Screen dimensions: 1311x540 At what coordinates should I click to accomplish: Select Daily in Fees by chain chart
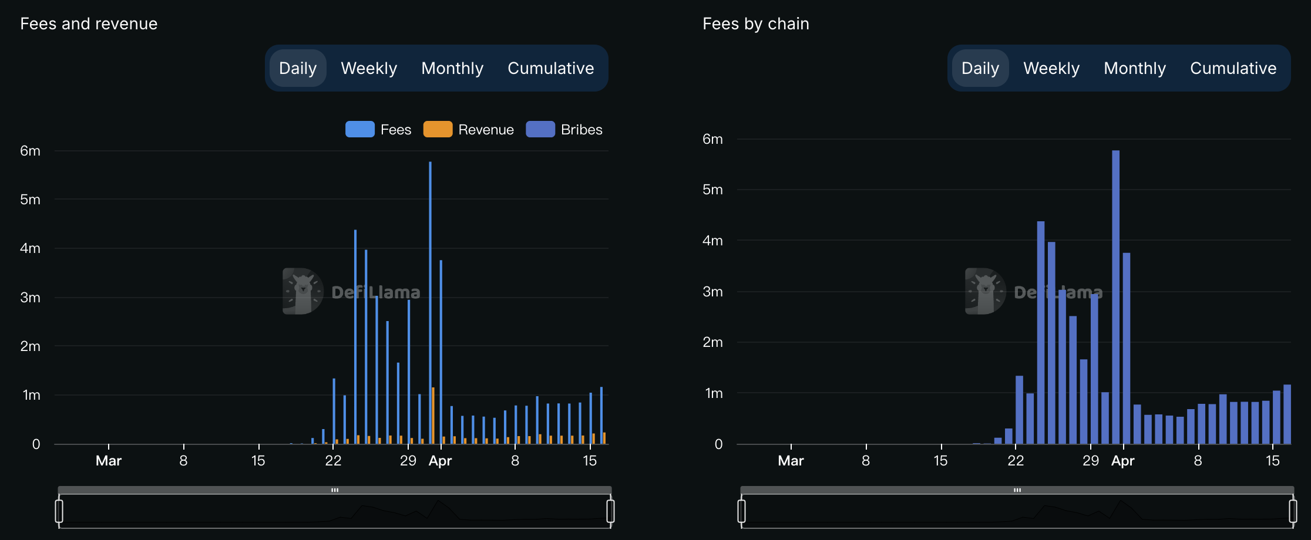(980, 68)
